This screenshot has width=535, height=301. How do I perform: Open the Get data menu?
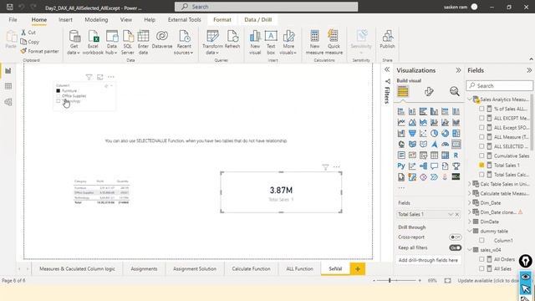tap(74, 43)
